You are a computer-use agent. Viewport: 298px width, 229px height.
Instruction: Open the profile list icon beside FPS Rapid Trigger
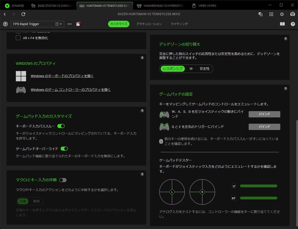(6, 24)
